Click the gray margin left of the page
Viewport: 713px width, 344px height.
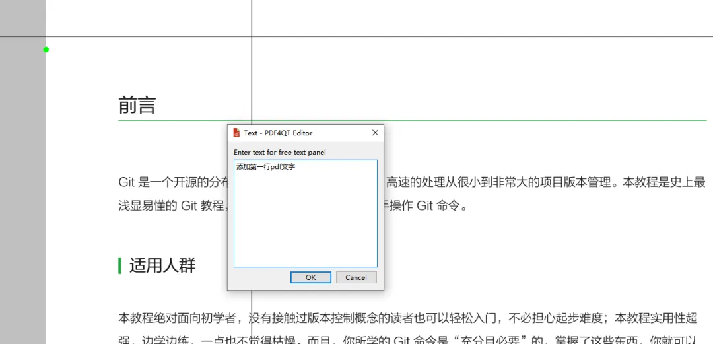(x=22, y=191)
